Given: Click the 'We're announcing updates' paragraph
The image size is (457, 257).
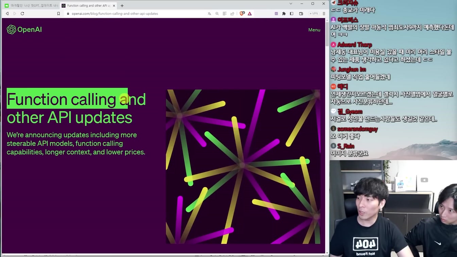Looking at the screenshot, I should (76, 143).
